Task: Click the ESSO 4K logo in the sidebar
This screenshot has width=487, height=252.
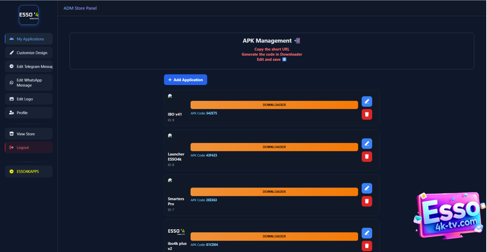Action: point(29,15)
